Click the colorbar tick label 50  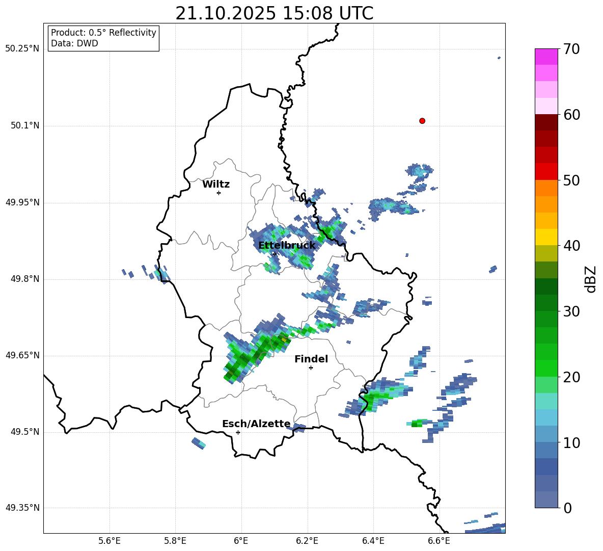pyautogui.click(x=571, y=180)
